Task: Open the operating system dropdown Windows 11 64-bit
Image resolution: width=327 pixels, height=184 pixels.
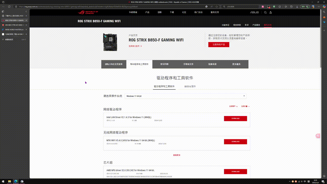Action: [x=185, y=96]
